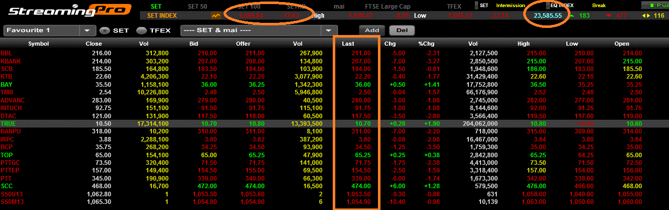Open the SET INDEX mini chart icon

(216, 16)
